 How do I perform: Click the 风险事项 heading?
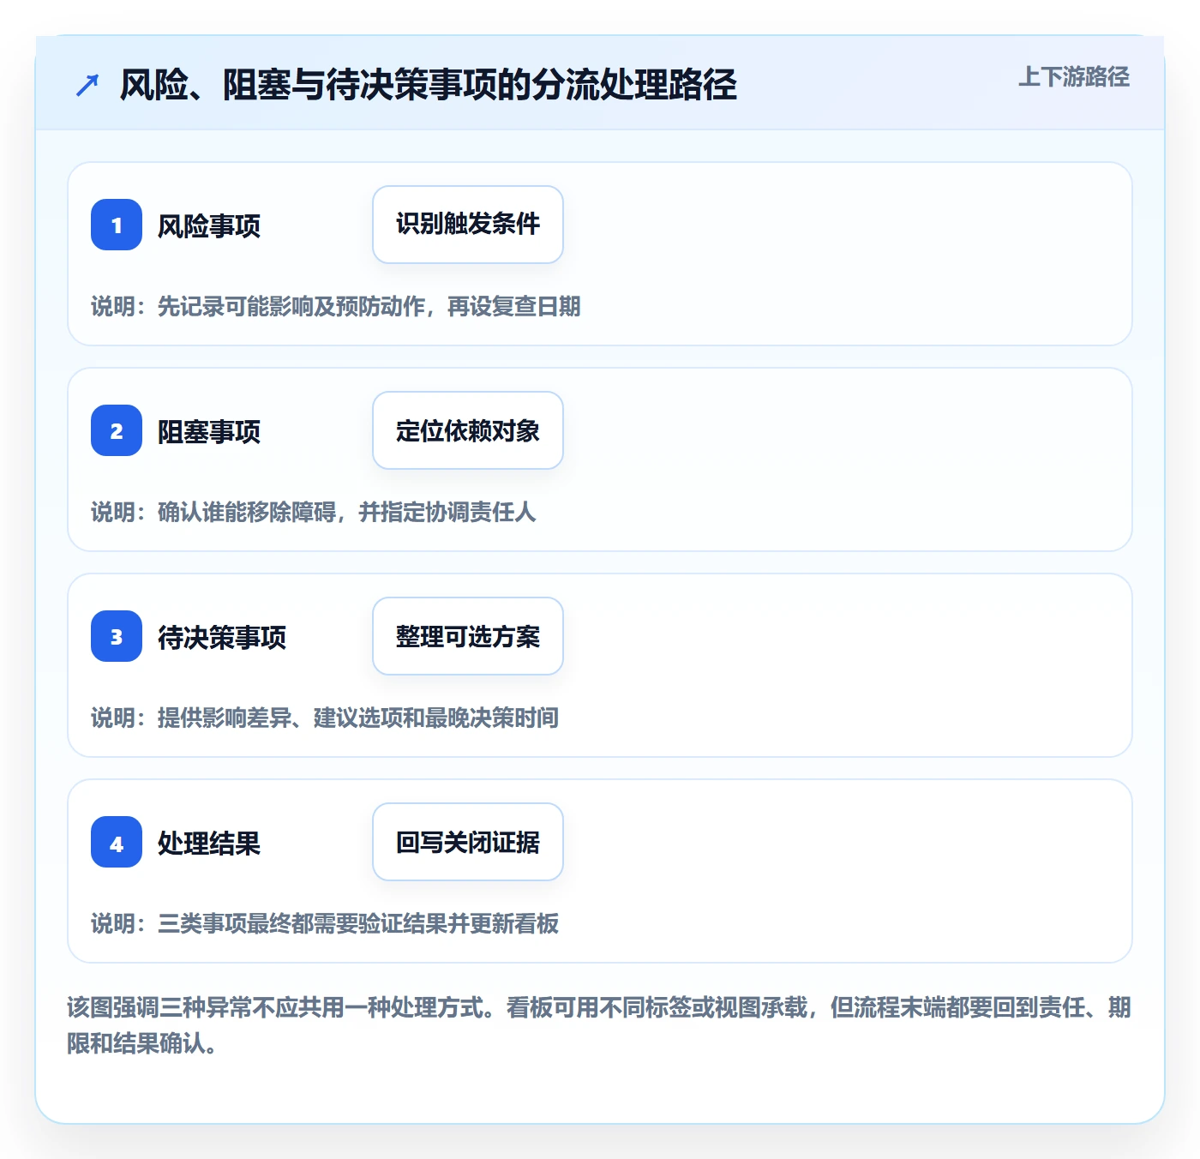pos(209,226)
